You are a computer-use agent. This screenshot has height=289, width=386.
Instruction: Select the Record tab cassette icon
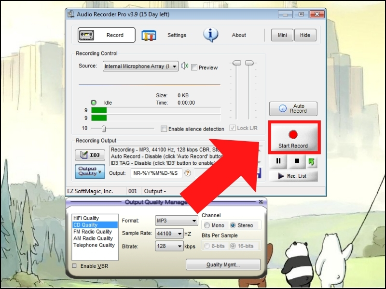87,35
